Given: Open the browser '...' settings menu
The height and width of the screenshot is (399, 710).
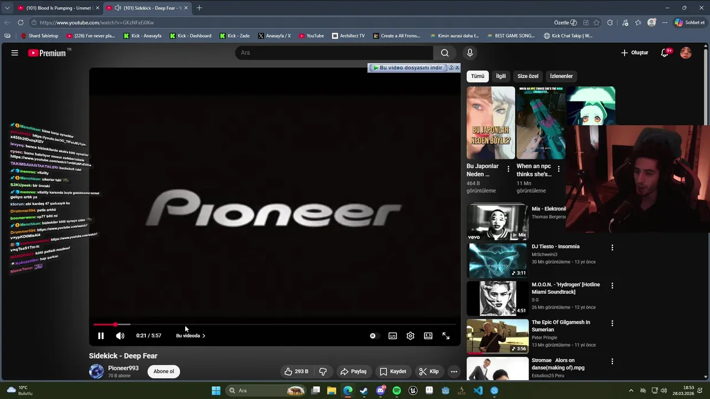Looking at the screenshot, I should point(665,23).
